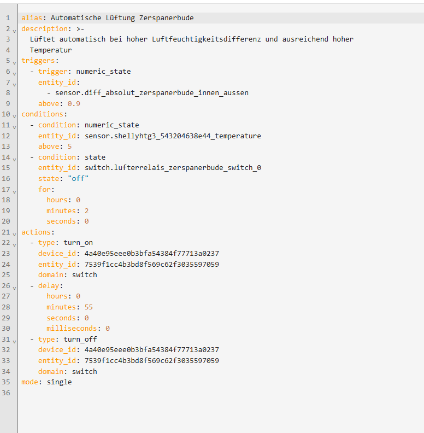The image size is (424, 433).
Task: Collapse the triggers section fold arrow
Action: [14, 62]
